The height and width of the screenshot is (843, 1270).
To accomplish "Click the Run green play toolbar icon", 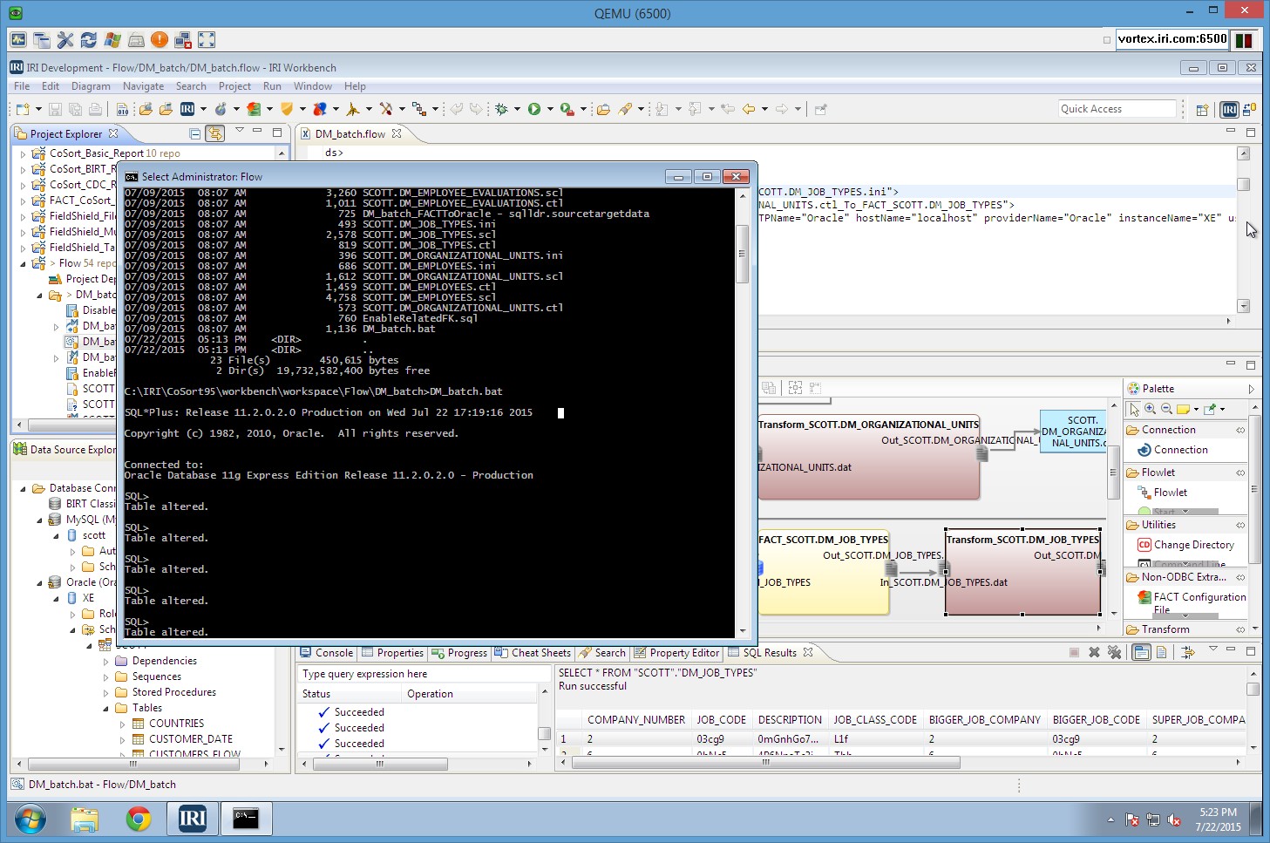I will [533, 109].
